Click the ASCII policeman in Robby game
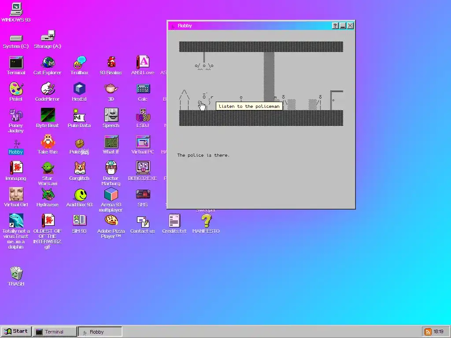 tap(206, 102)
